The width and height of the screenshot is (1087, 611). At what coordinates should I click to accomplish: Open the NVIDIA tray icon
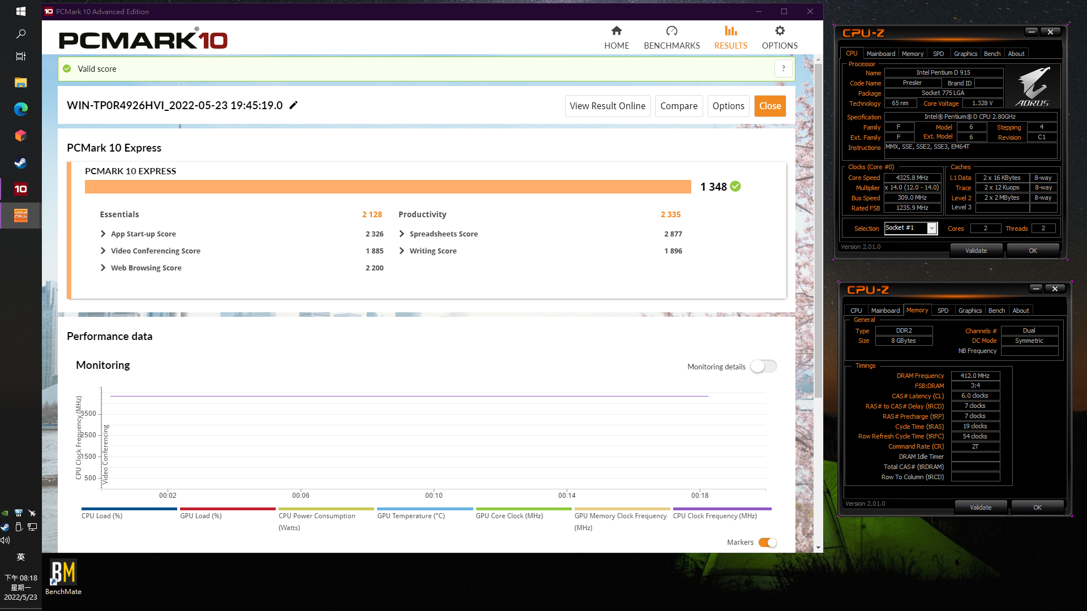[x=5, y=513]
